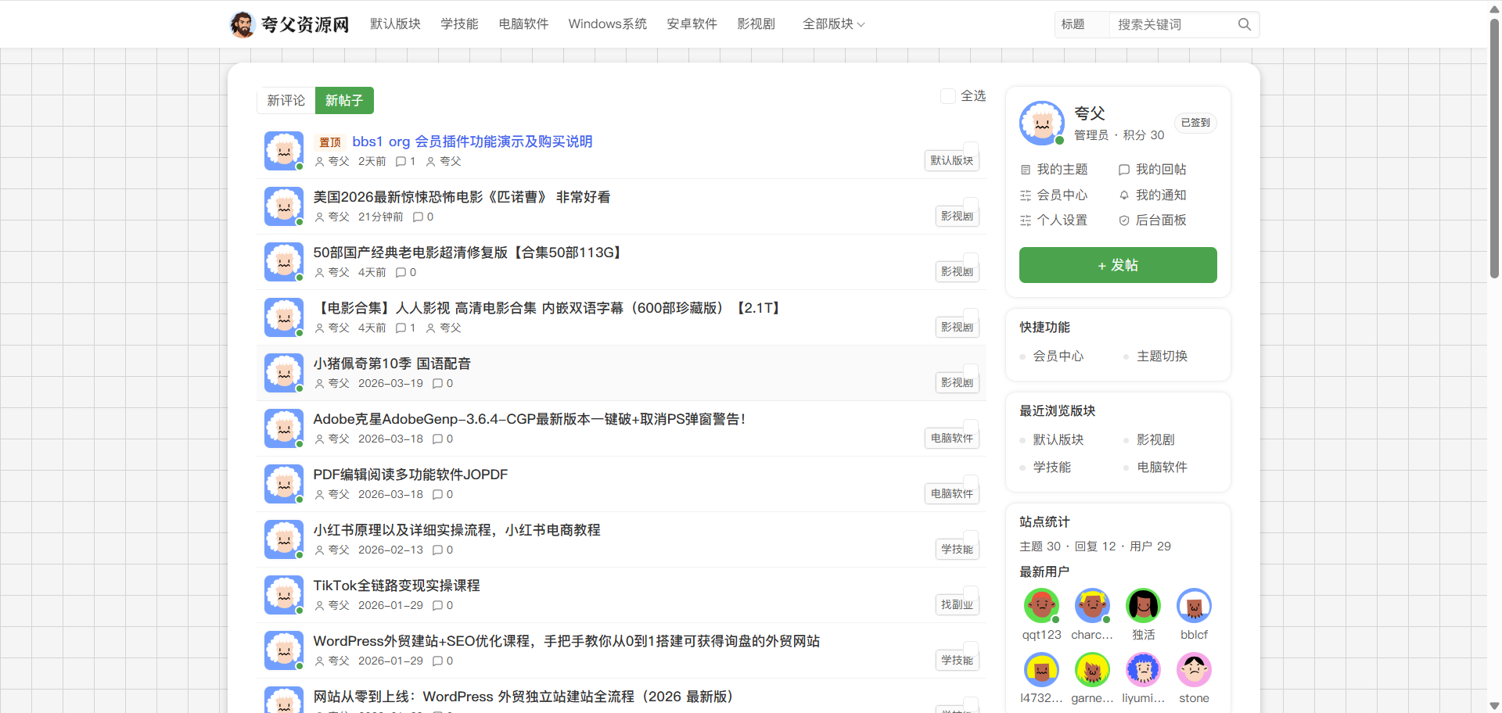The image size is (1502, 713).
Task: Focus the 搜索关键词 search field
Action: click(x=1172, y=24)
